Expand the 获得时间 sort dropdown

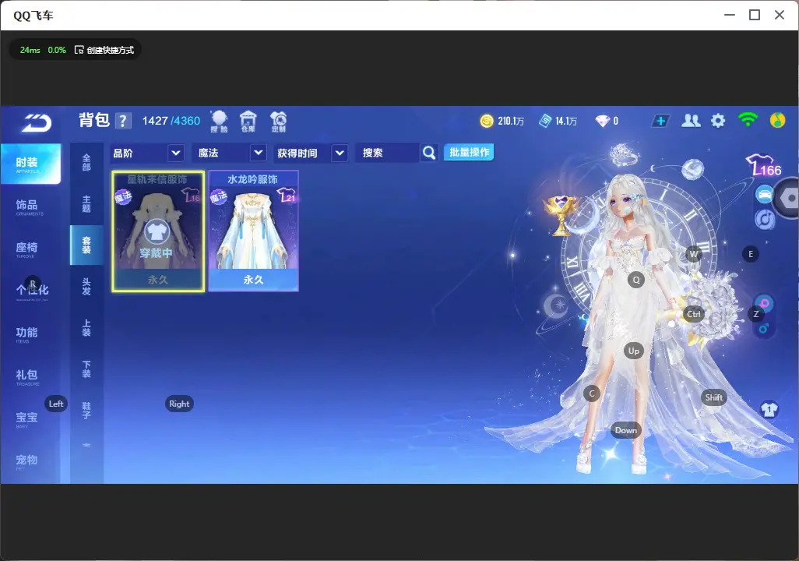point(311,153)
